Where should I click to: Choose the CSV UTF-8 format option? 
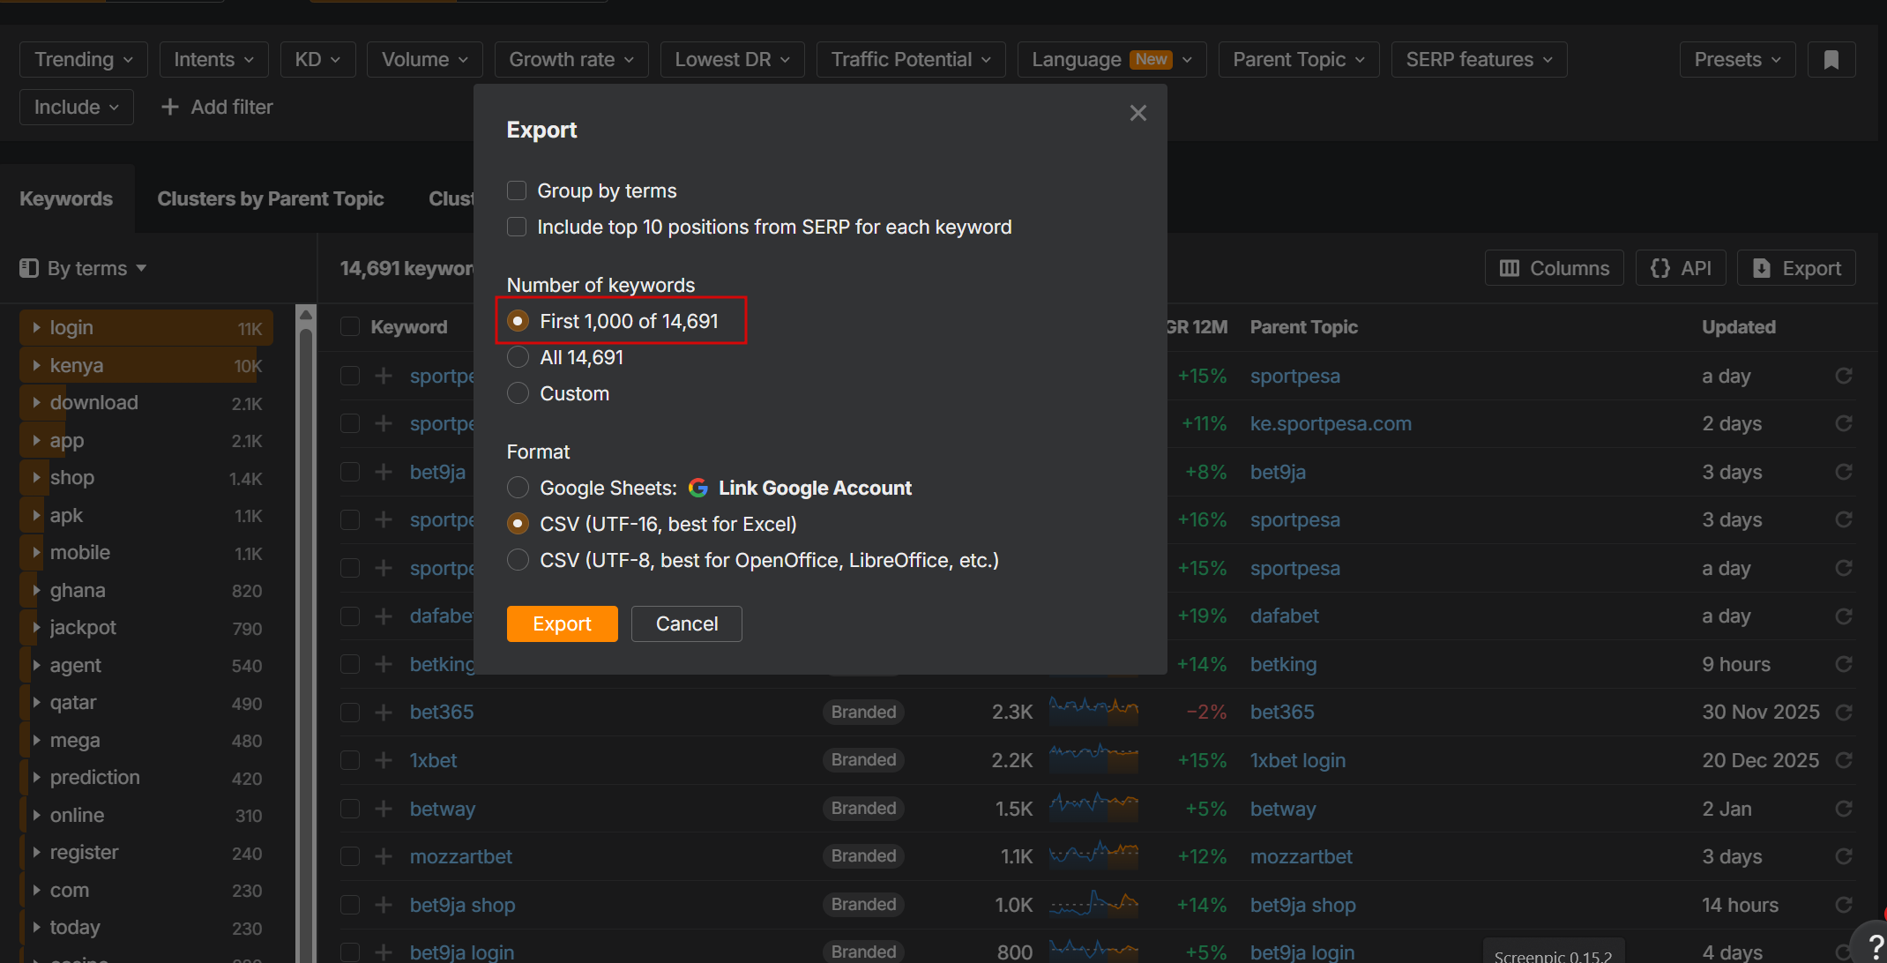518,560
